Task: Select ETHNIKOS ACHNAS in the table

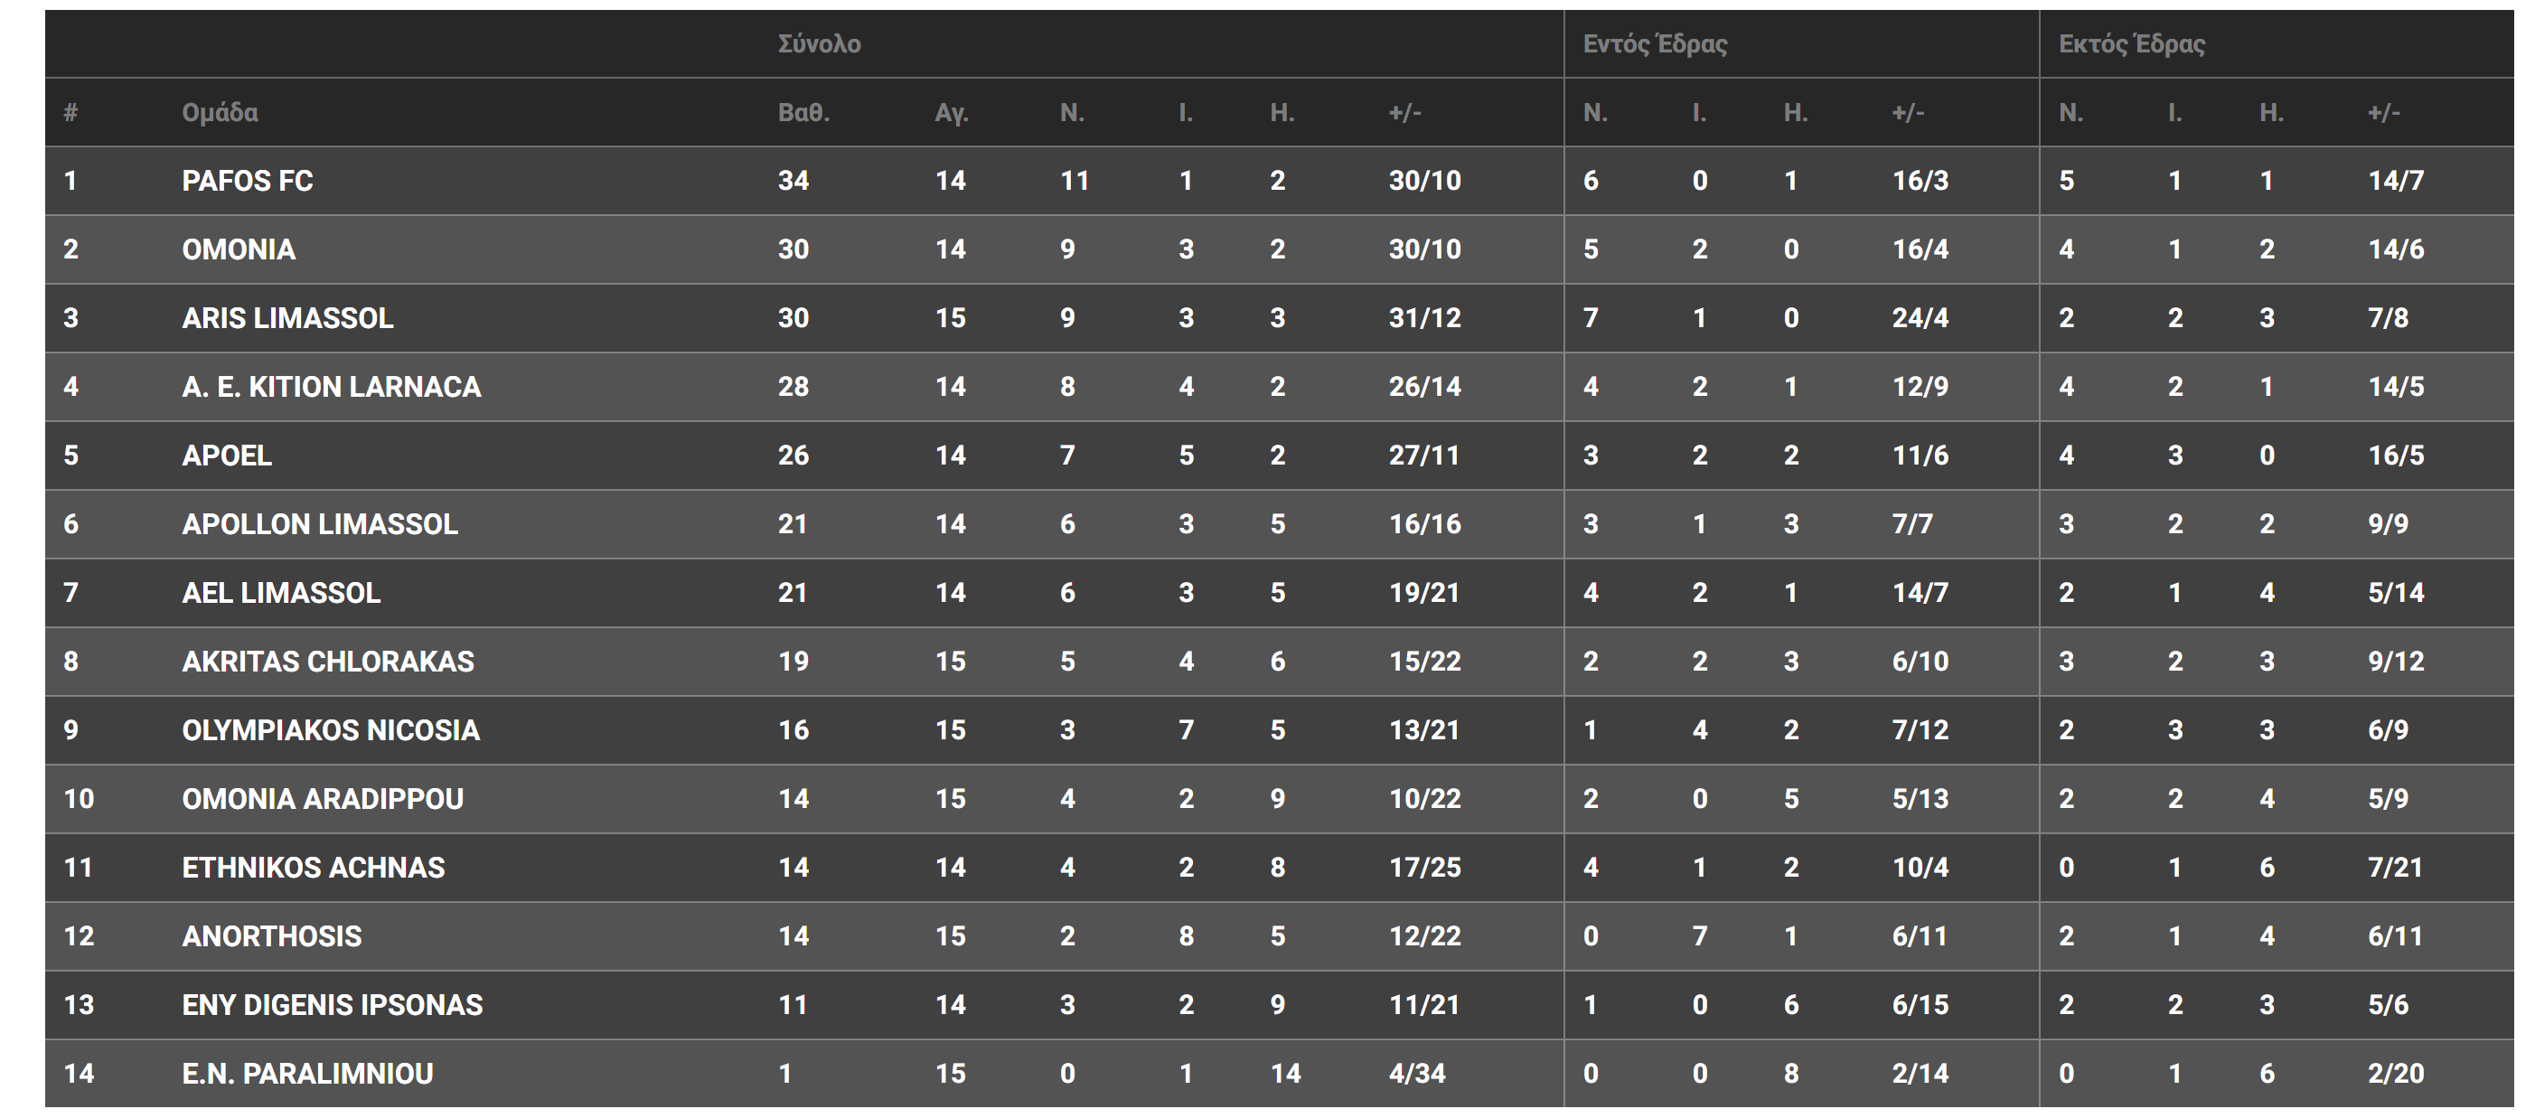Action: click(313, 868)
